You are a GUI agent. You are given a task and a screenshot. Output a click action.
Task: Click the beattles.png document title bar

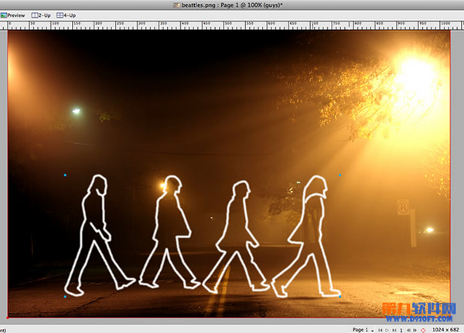232,4
